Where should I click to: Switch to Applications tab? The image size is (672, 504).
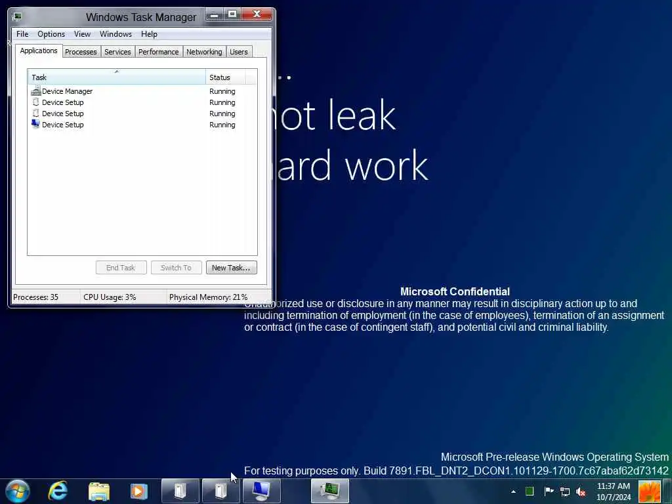tap(39, 51)
